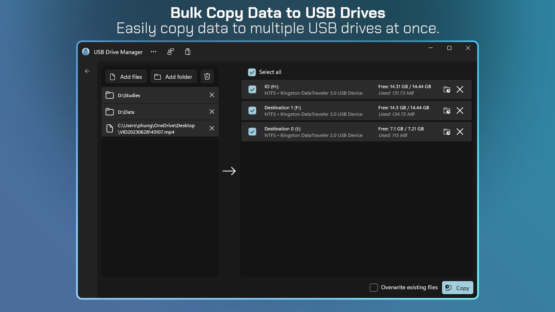This screenshot has height=312, width=555.
Task: Remove D:\Studies from the source list
Action: 212,95
